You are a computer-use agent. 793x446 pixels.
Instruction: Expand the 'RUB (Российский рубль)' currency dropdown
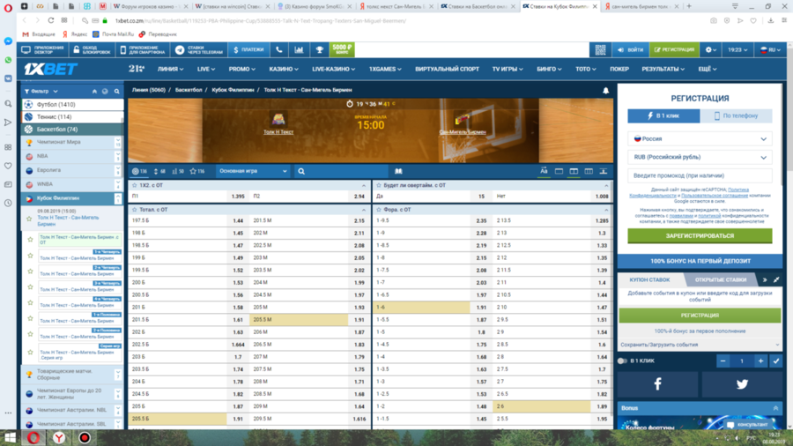[700, 157]
